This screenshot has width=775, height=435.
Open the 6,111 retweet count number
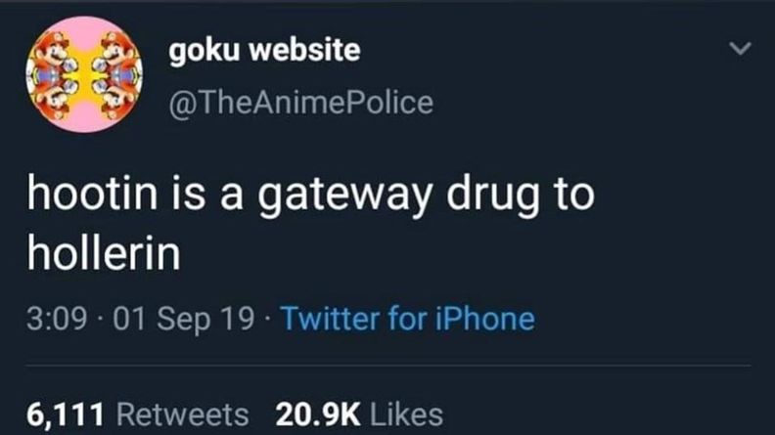(x=66, y=414)
